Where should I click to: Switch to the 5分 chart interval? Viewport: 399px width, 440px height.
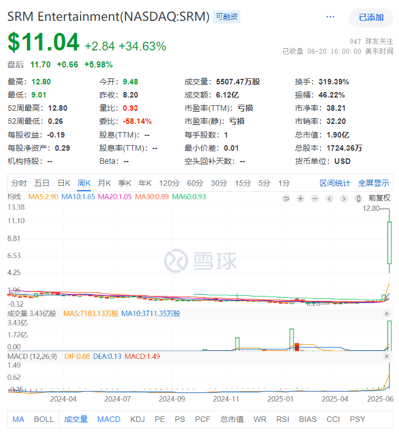(x=264, y=183)
